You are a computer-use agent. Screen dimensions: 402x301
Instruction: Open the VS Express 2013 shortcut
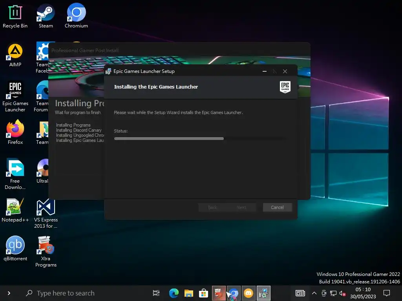(46, 214)
